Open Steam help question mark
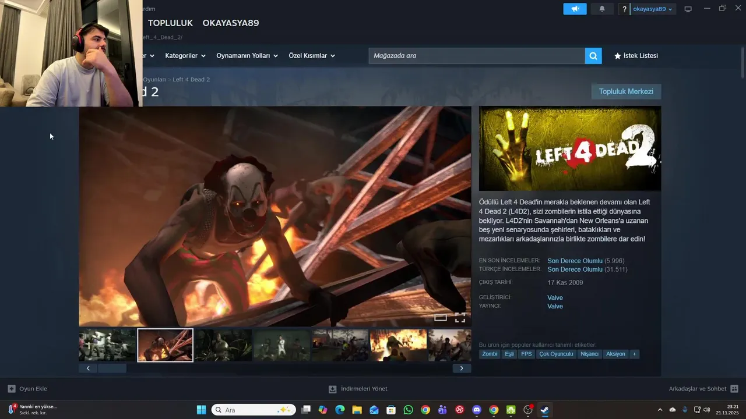 pos(624,9)
